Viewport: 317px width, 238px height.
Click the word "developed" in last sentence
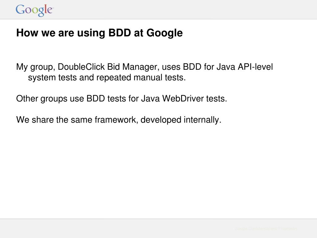click(x=161, y=120)
